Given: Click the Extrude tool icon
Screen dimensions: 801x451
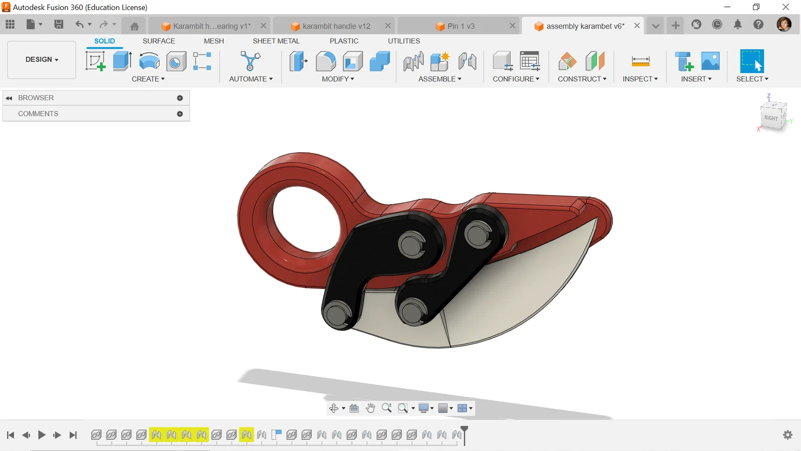Looking at the screenshot, I should [122, 61].
